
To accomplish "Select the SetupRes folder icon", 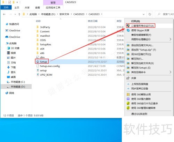I will click(x=38, y=44).
